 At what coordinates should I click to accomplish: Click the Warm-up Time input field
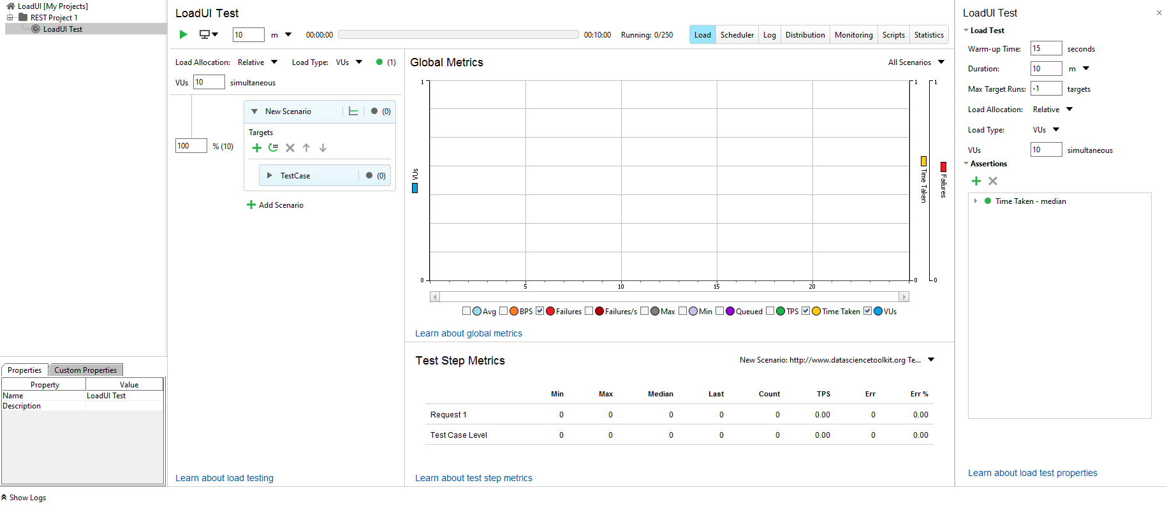[1046, 48]
